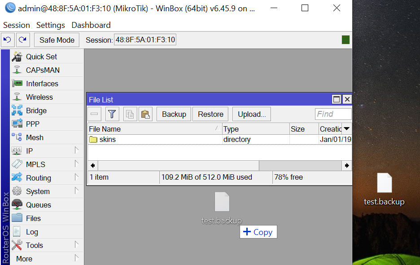Maximize the File List window
The width and height of the screenshot is (420, 265).
coord(337,100)
